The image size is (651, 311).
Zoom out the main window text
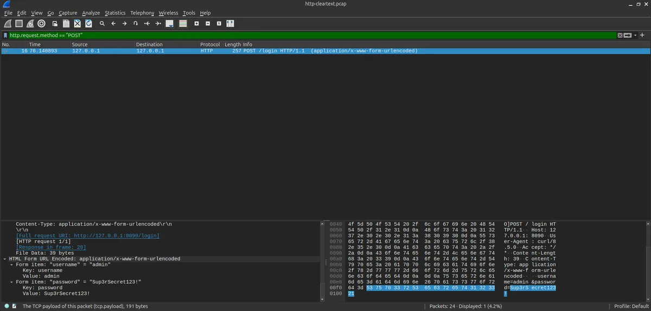coord(208,23)
